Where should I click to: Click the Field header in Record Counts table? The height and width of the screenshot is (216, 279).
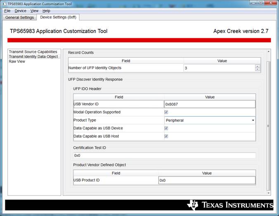(126, 61)
